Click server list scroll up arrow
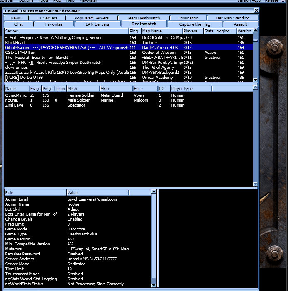Image resolution: width=288 pixels, height=291 pixels. (x=256, y=30)
